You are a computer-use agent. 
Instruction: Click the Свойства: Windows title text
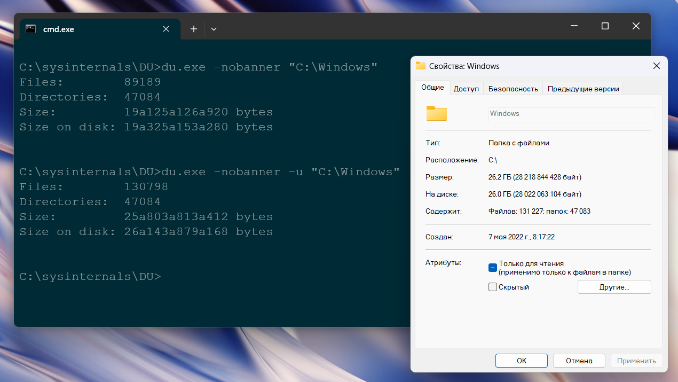464,66
